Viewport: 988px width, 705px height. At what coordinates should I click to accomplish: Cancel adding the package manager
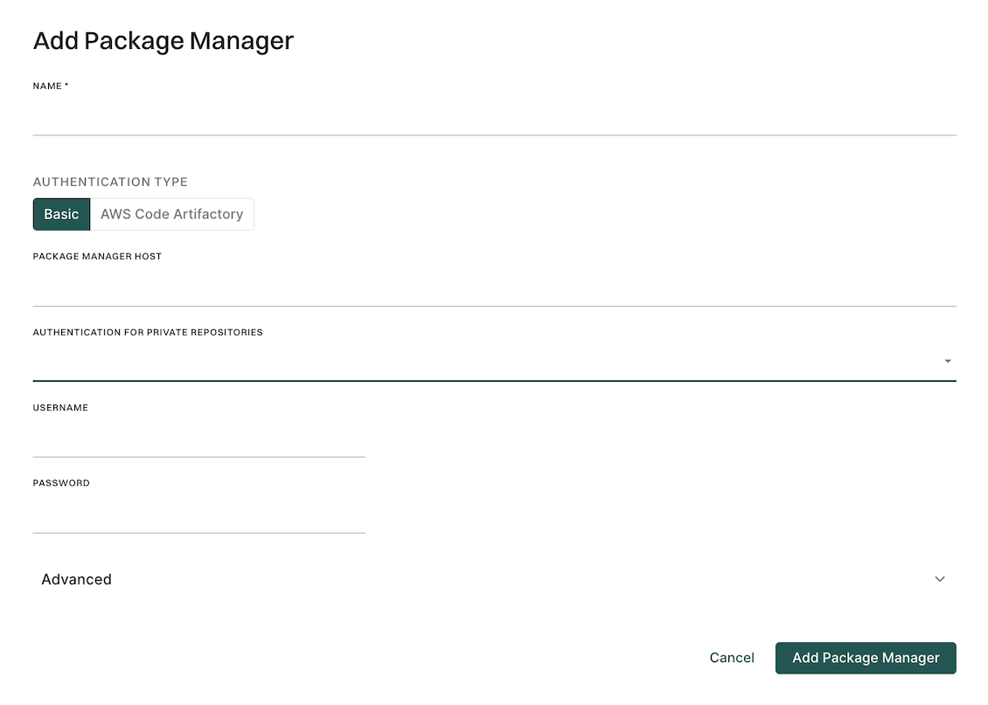(x=731, y=657)
